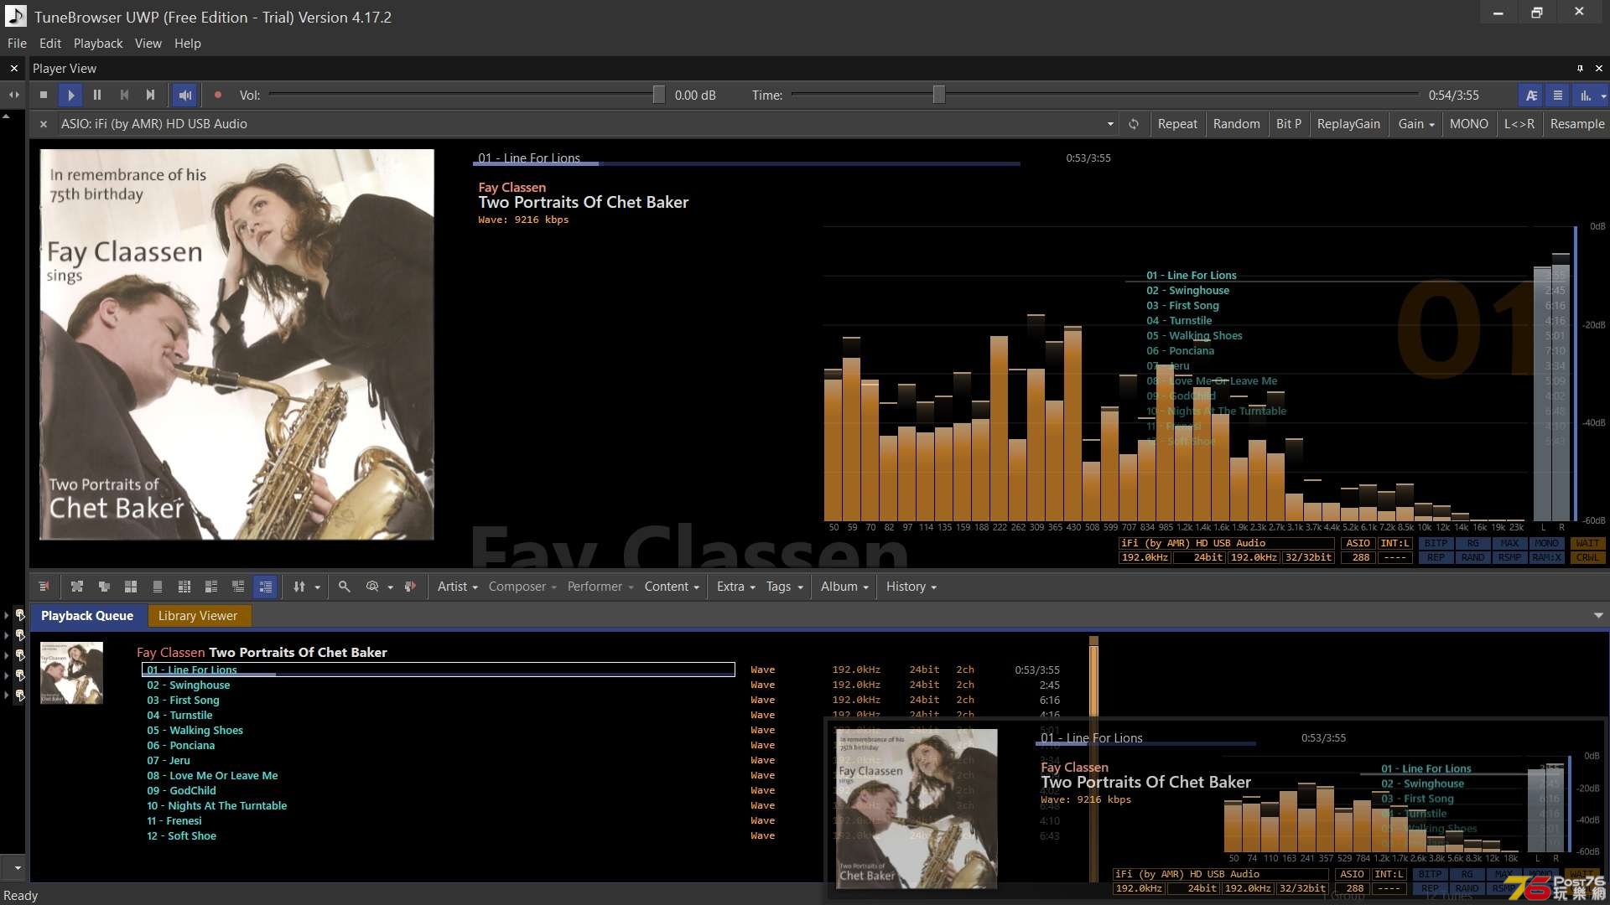Open the spectrum display options dropdown arrow
Viewport: 1610px width, 905px height.
tap(1603, 96)
